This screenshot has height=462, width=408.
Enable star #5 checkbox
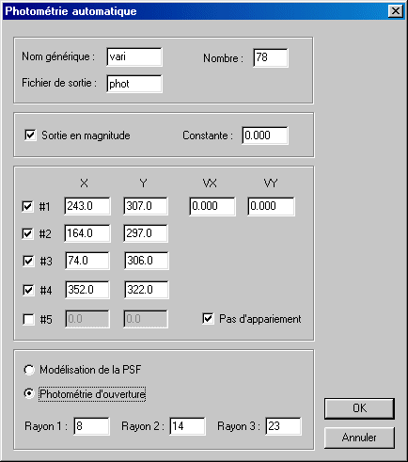click(28, 320)
